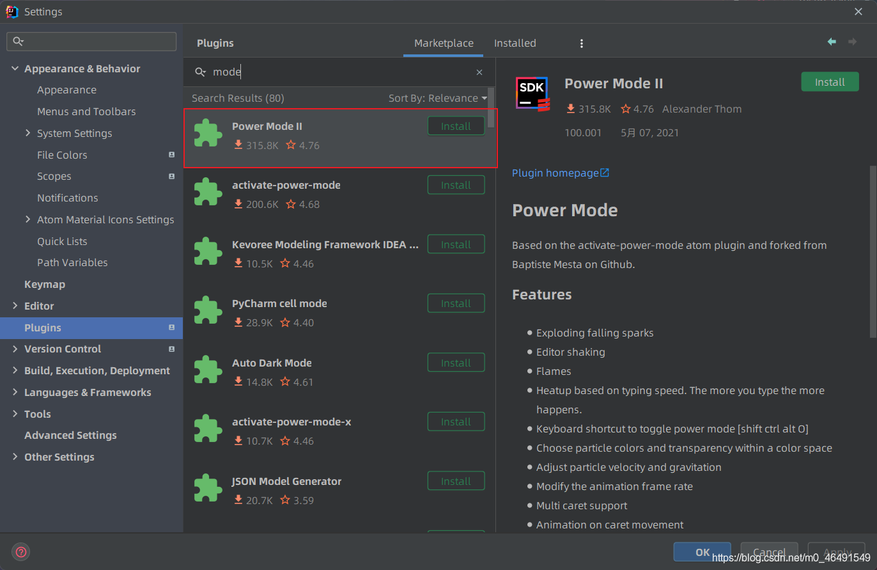Install Power Mode II from the results list
Screen dimensions: 877x570
coord(456,126)
